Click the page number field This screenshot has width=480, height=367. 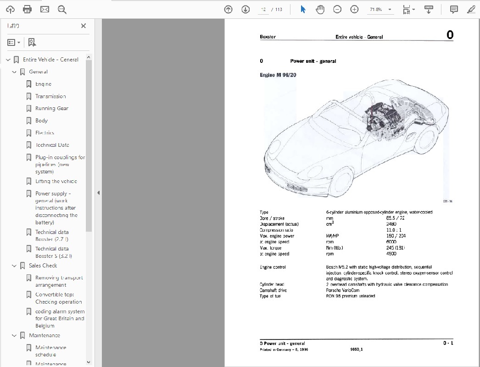pyautogui.click(x=263, y=10)
